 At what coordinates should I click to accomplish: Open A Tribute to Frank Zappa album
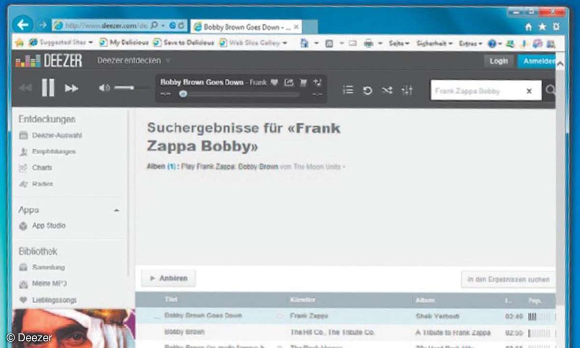[453, 333]
